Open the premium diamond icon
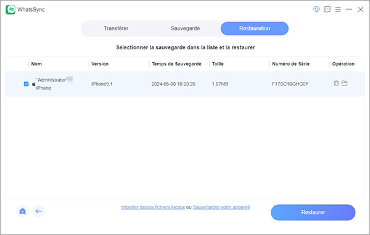 click(x=316, y=9)
